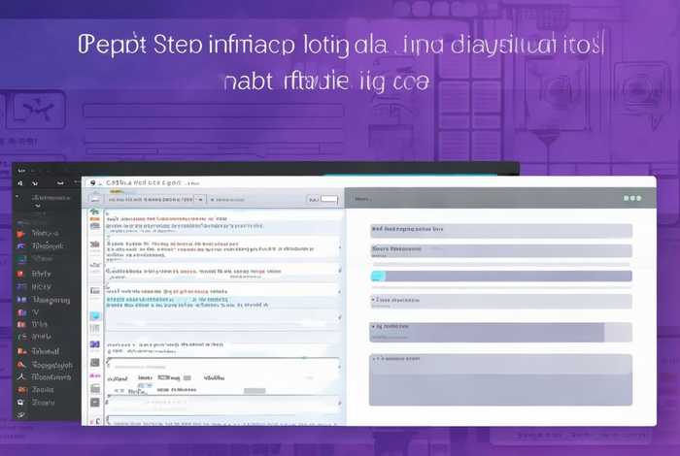This screenshot has width=680, height=456.
Task: Expand the large bottom section in right panel
Action: point(501,378)
